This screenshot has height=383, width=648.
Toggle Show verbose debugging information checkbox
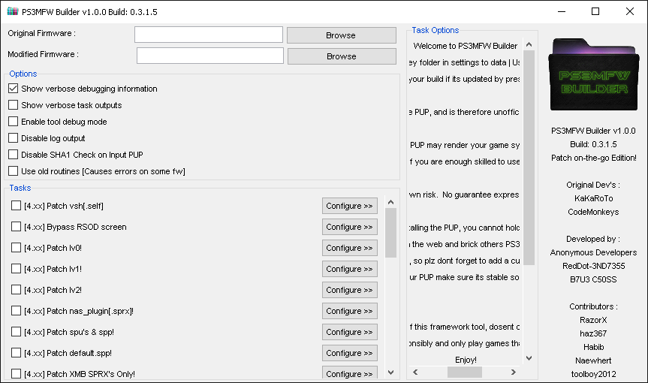click(x=14, y=89)
